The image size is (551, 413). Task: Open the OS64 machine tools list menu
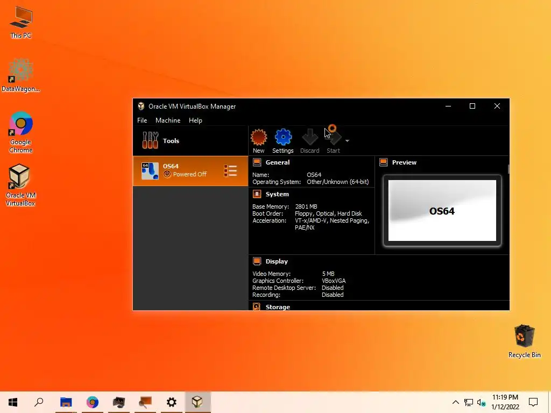pos(230,171)
